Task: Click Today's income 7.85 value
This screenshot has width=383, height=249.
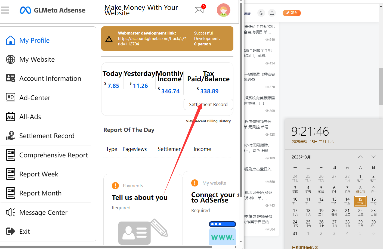Action: tap(113, 86)
